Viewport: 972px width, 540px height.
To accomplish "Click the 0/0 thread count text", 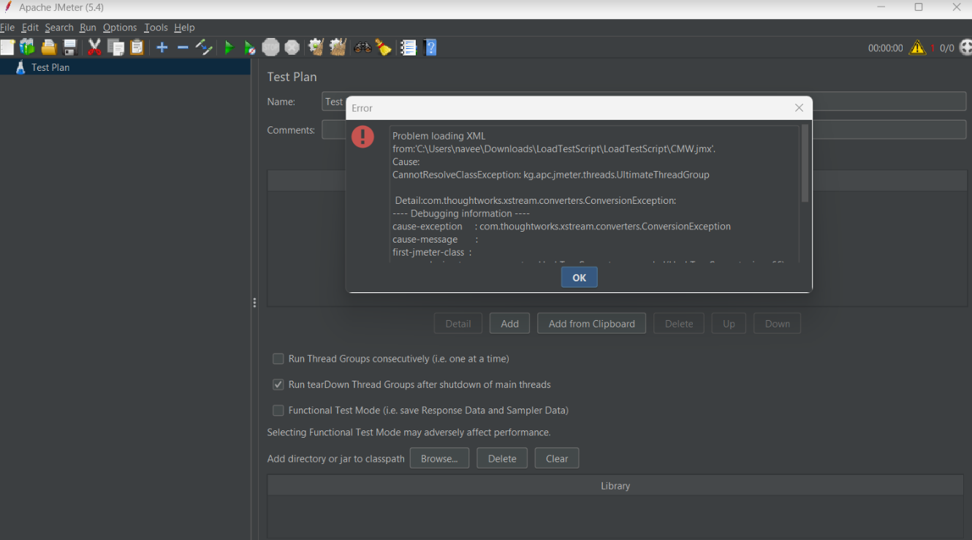I will [947, 48].
